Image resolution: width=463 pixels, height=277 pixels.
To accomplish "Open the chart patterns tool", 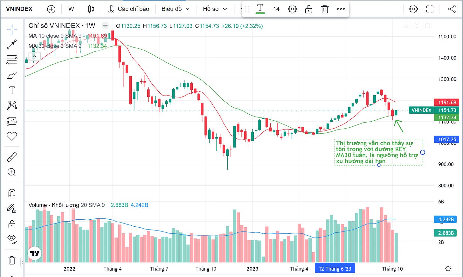I will 12,105.
